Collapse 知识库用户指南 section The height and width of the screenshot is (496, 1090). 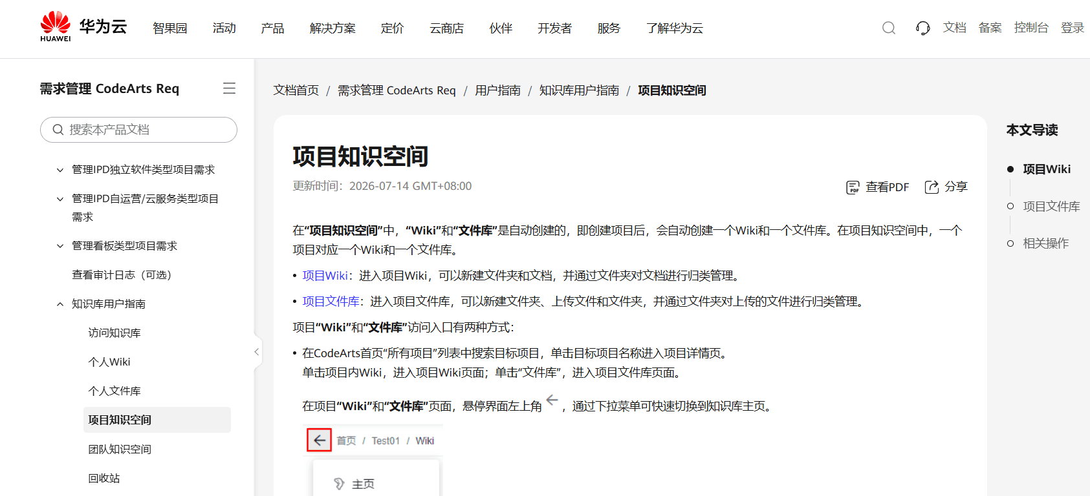pyautogui.click(x=60, y=304)
